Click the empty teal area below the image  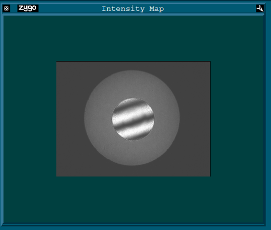pyautogui.click(x=133, y=200)
